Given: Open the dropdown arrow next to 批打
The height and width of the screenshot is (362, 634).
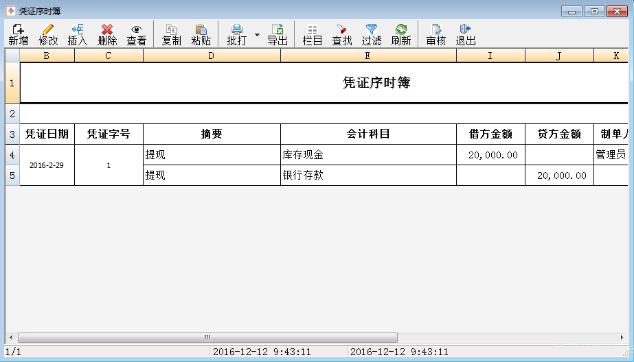Looking at the screenshot, I should (x=257, y=35).
